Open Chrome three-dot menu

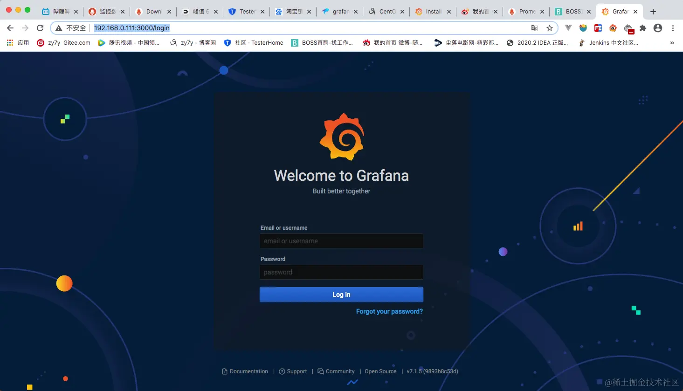(673, 28)
